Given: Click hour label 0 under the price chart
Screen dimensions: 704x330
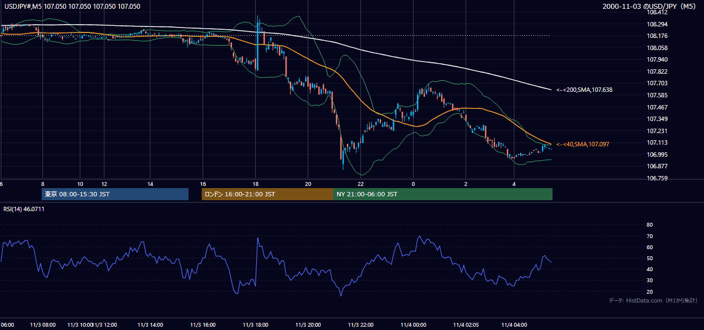Looking at the screenshot, I should [413, 184].
